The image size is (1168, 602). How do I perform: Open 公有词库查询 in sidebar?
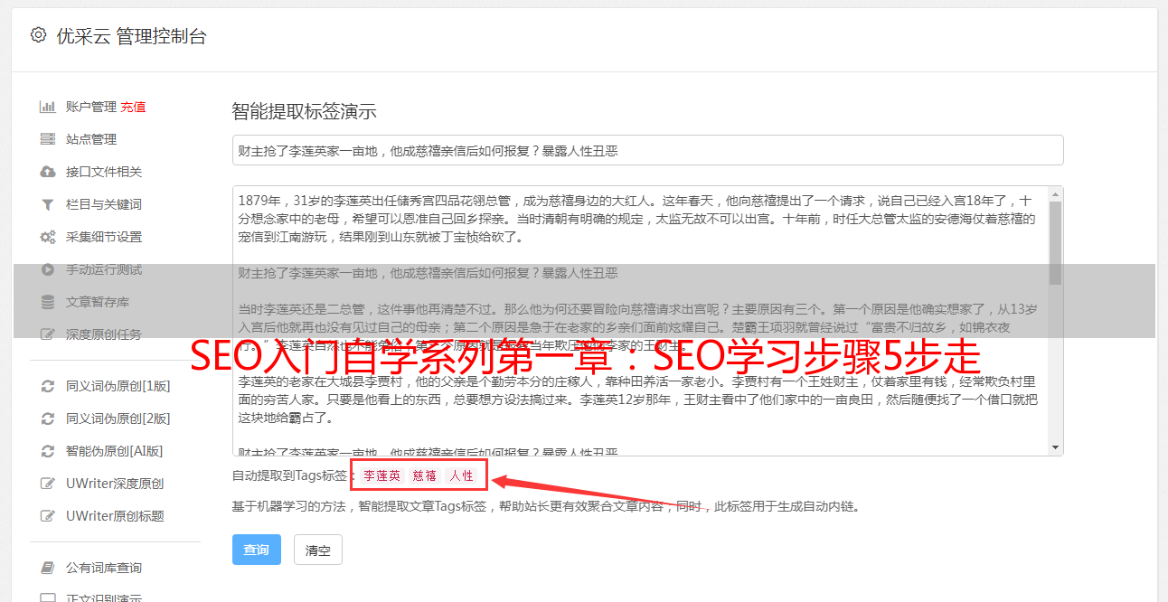[x=104, y=568]
